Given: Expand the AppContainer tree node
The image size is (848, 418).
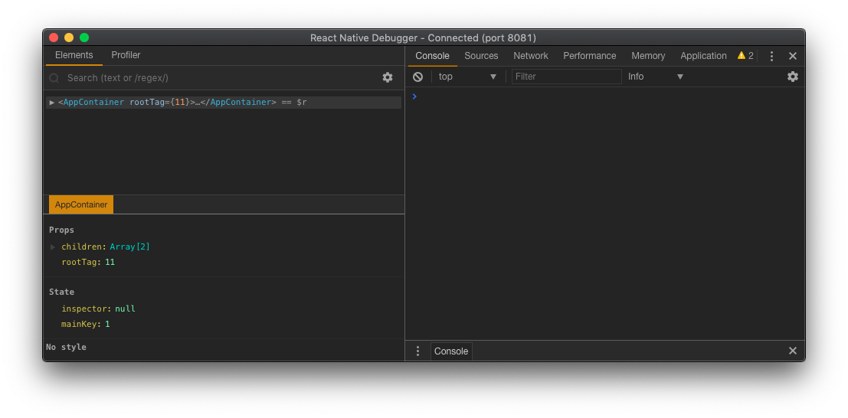Looking at the screenshot, I should point(52,103).
